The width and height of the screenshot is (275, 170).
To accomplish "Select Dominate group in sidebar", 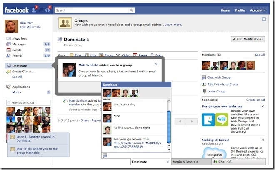I will pyautogui.click(x=28, y=66).
